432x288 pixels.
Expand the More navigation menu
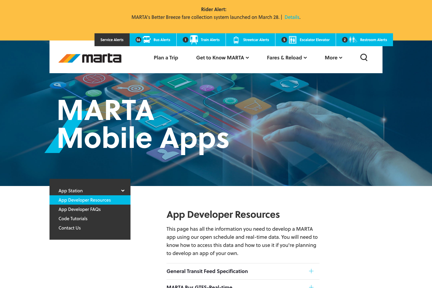point(333,58)
